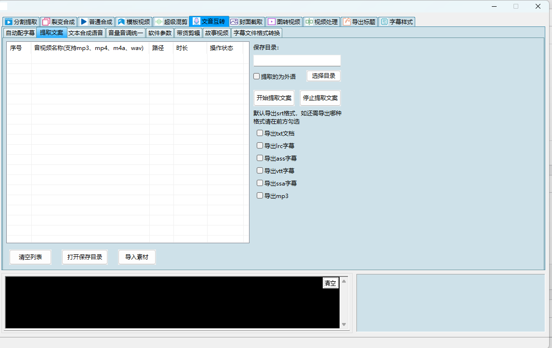The width and height of the screenshot is (552, 348).
Task: Click the 保存目录 path input field
Action: point(297,61)
